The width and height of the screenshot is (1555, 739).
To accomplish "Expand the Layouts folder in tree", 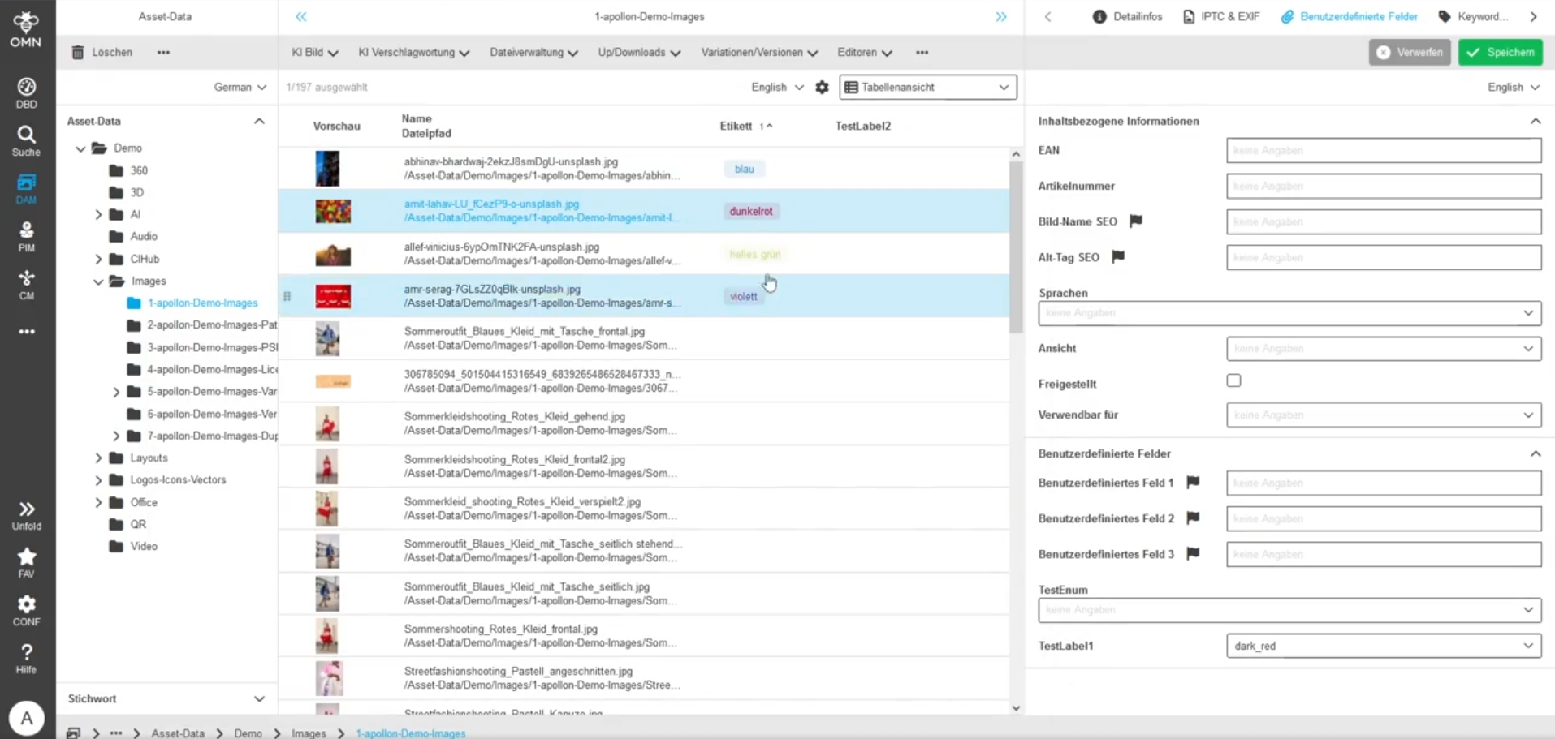I will tap(98, 458).
